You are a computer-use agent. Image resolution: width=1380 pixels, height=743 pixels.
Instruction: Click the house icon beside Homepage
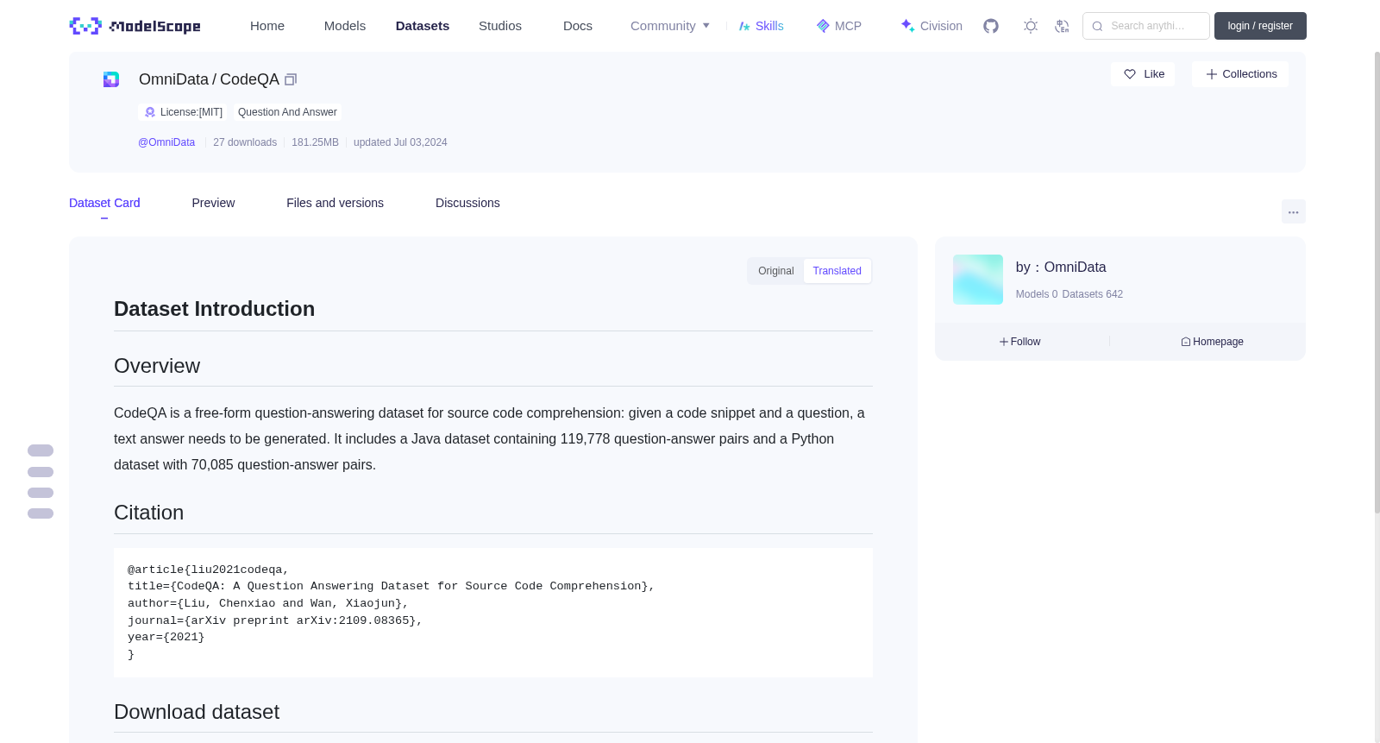[1186, 342]
